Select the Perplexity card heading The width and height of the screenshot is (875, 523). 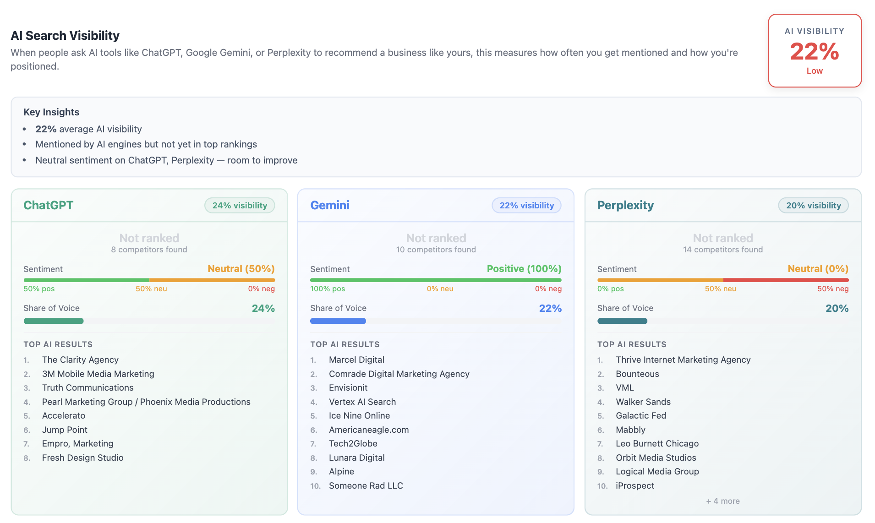[625, 205]
